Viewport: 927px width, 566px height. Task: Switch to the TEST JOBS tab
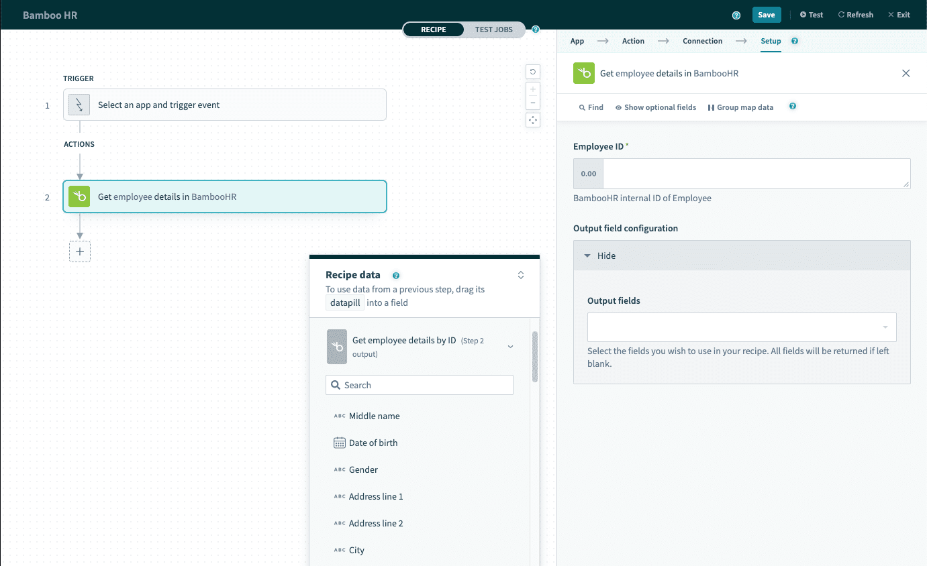tap(493, 30)
